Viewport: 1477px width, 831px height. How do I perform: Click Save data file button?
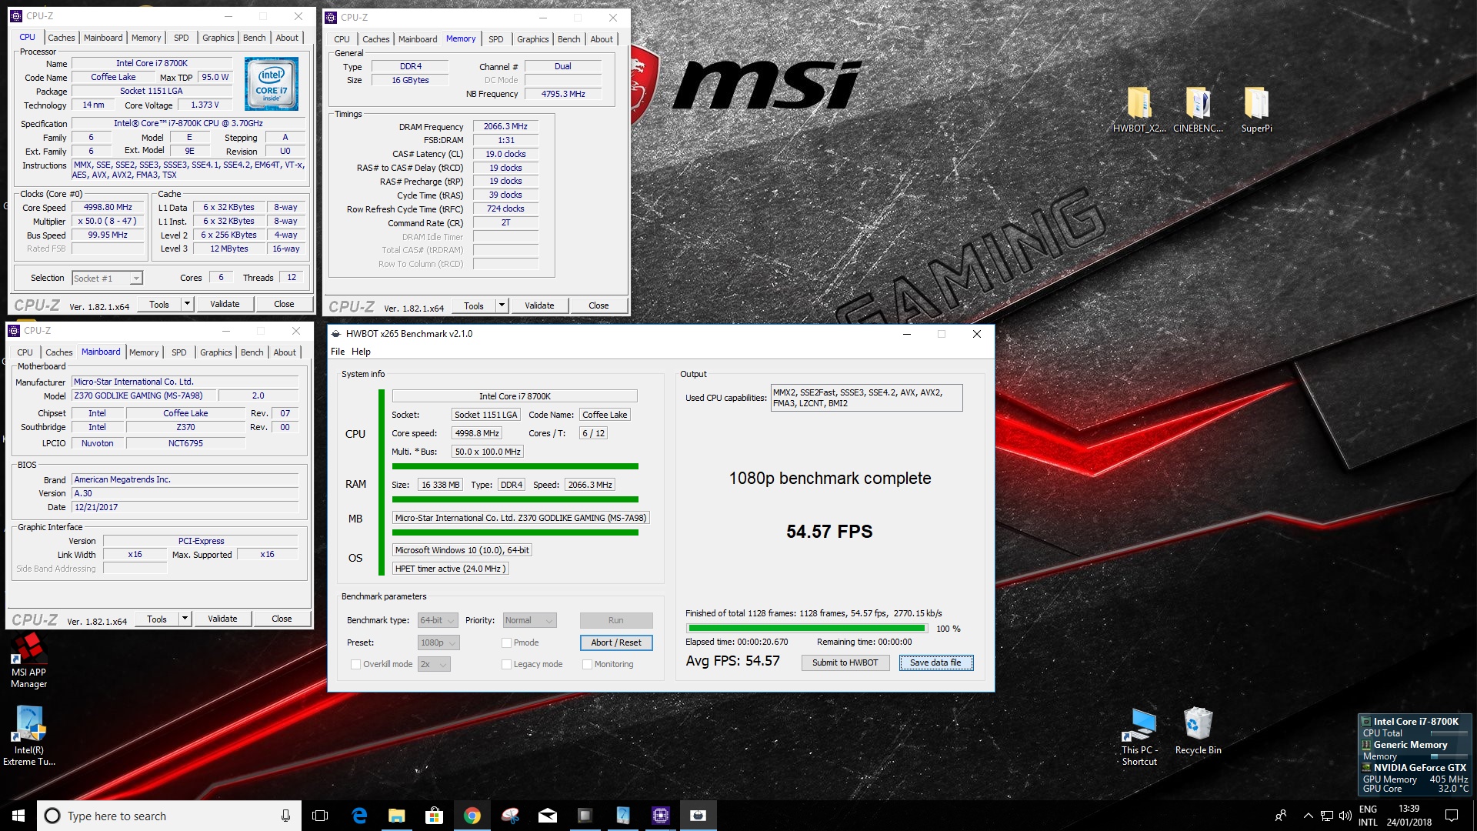pyautogui.click(x=935, y=662)
